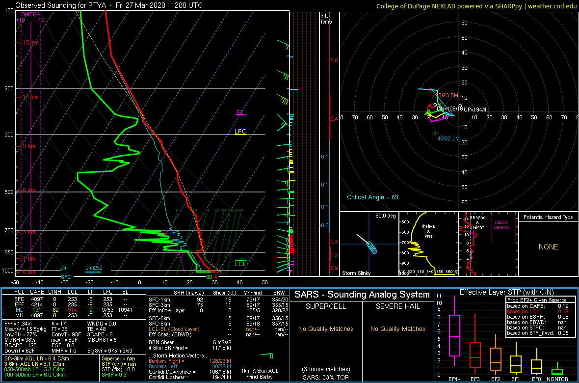579x383 pixels.
Task: Click the "NONE" hazard type value
Action: (x=548, y=247)
